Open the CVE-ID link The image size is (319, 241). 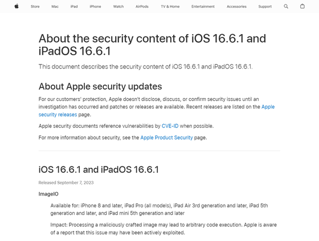click(x=170, y=126)
